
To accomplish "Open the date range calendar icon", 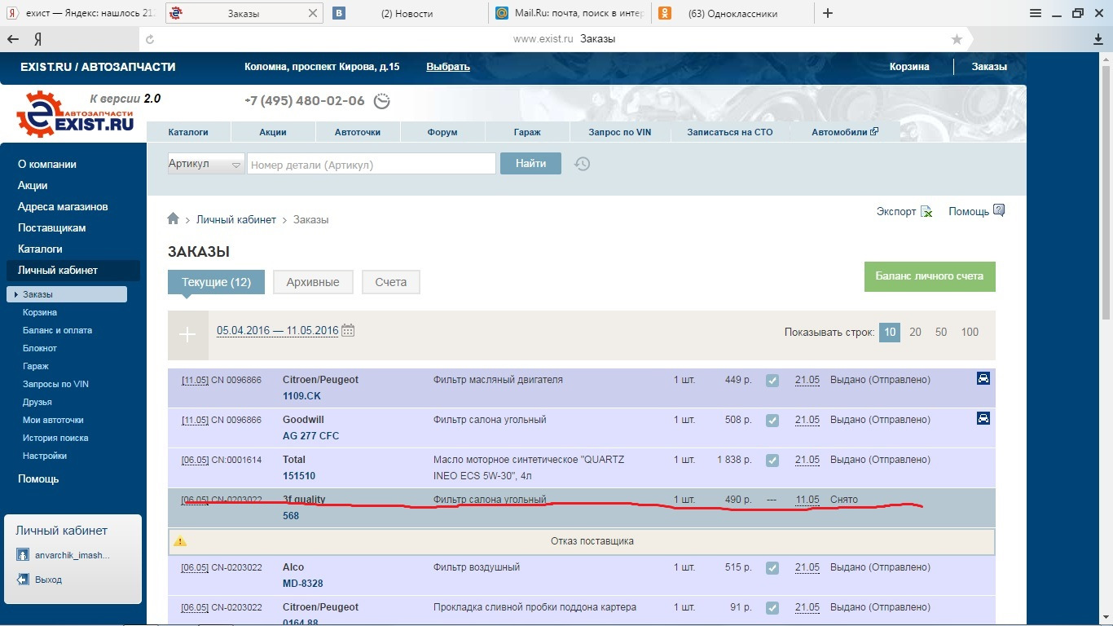I will 348,330.
